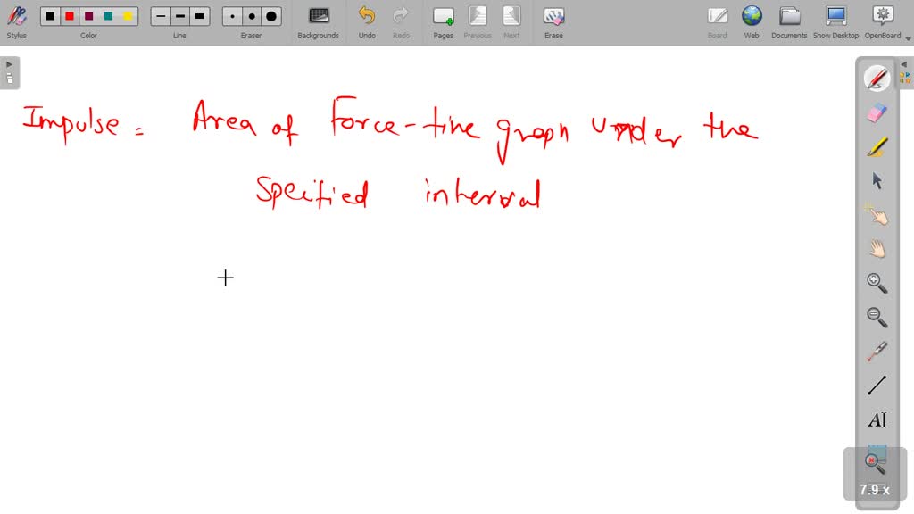
Task: Select the largest eraser size
Action: (x=271, y=16)
